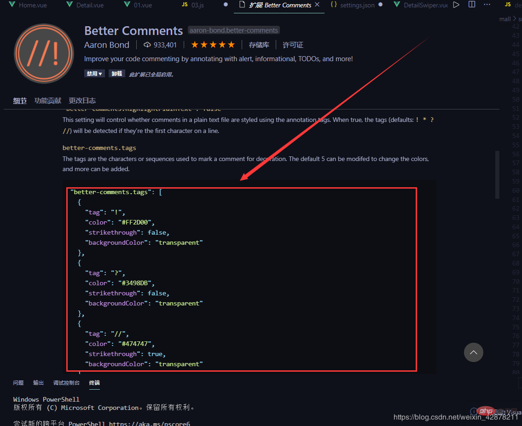Click the aka.ms/pscore6 link in terminal
This screenshot has width=522, height=426.
point(150,424)
